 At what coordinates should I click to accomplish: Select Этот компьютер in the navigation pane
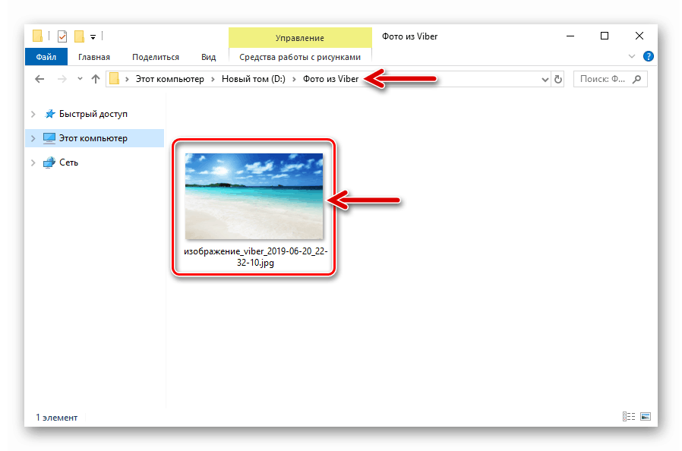coord(93,138)
